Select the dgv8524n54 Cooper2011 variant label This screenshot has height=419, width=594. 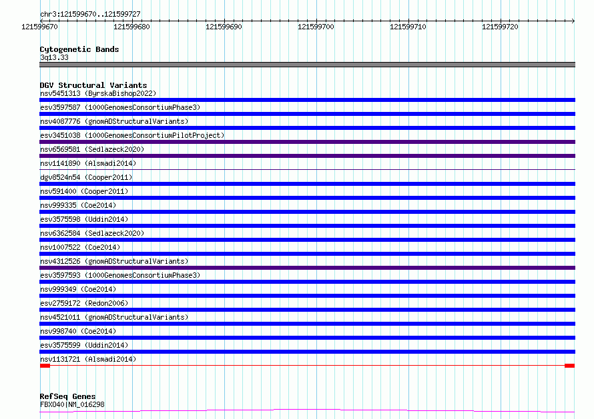85,177
